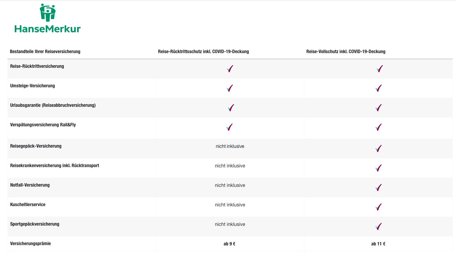
Task: Click the Versicherungsprämie row label
Action: [x=30, y=244]
